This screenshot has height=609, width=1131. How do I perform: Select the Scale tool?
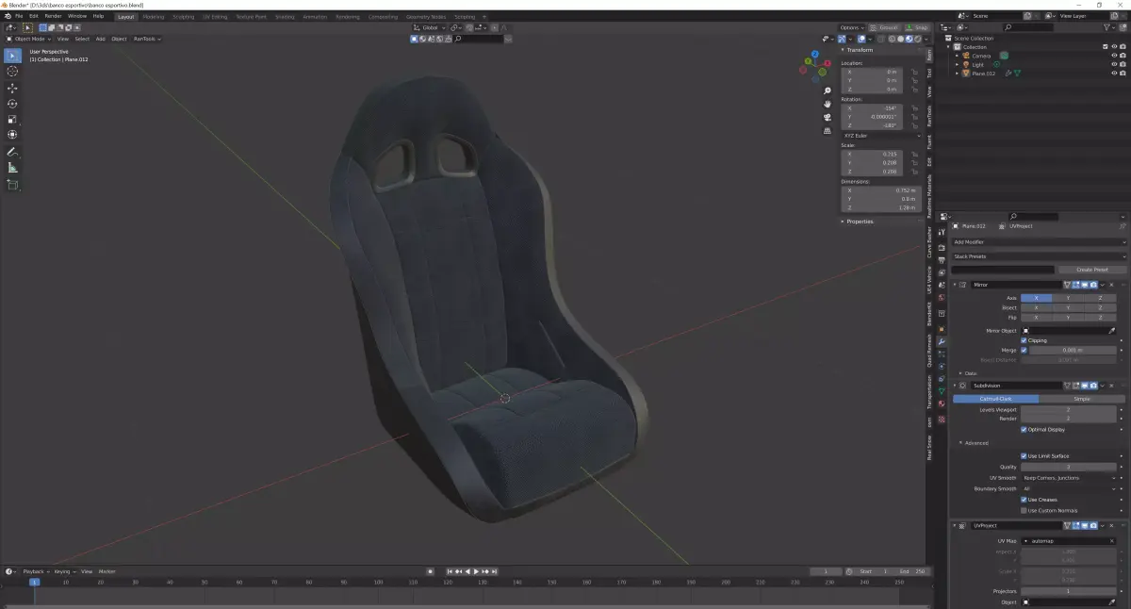pyautogui.click(x=12, y=120)
